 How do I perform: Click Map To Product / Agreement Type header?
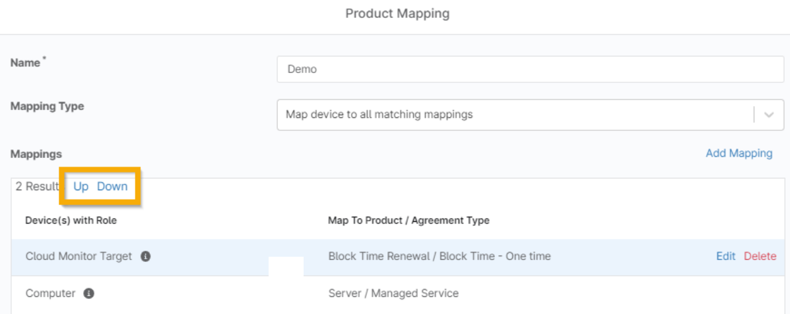(x=409, y=221)
